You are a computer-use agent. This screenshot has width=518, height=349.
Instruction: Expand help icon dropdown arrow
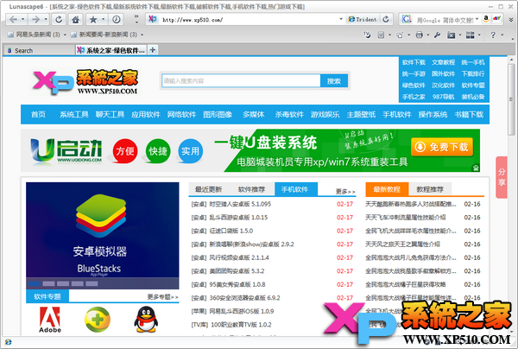tap(502, 35)
